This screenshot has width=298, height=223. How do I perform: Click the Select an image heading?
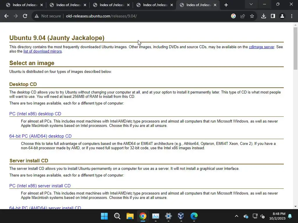pos(32,63)
